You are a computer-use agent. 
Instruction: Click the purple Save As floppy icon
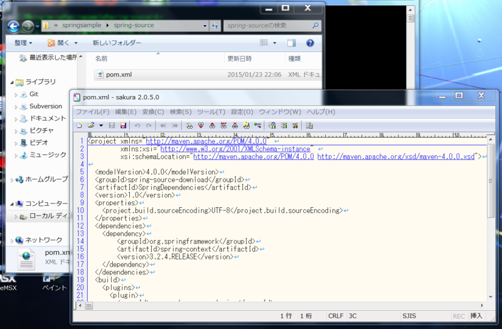click(123, 125)
